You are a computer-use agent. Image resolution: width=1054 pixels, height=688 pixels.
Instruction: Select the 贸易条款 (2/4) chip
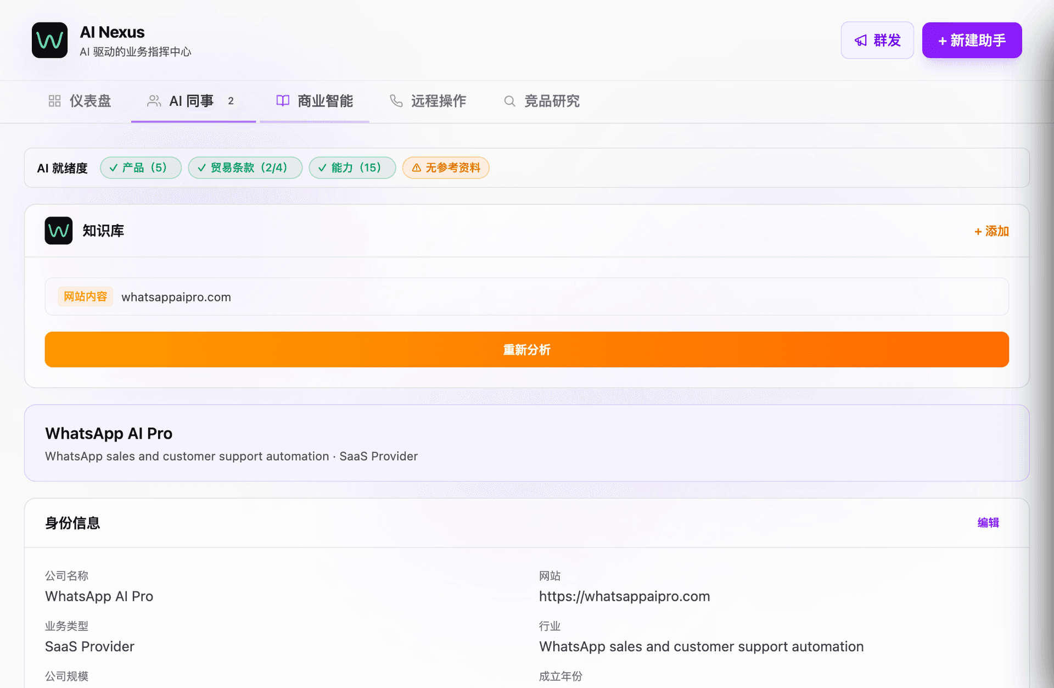pyautogui.click(x=245, y=168)
